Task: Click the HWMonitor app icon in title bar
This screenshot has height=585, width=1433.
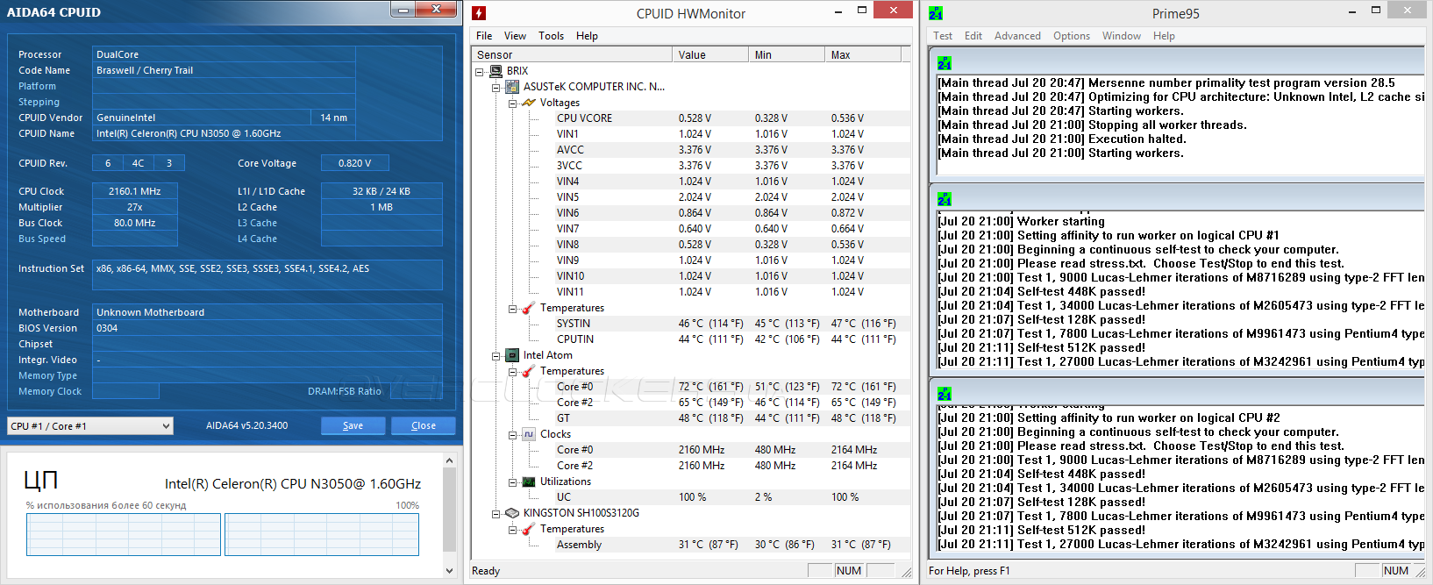Action: 479,13
